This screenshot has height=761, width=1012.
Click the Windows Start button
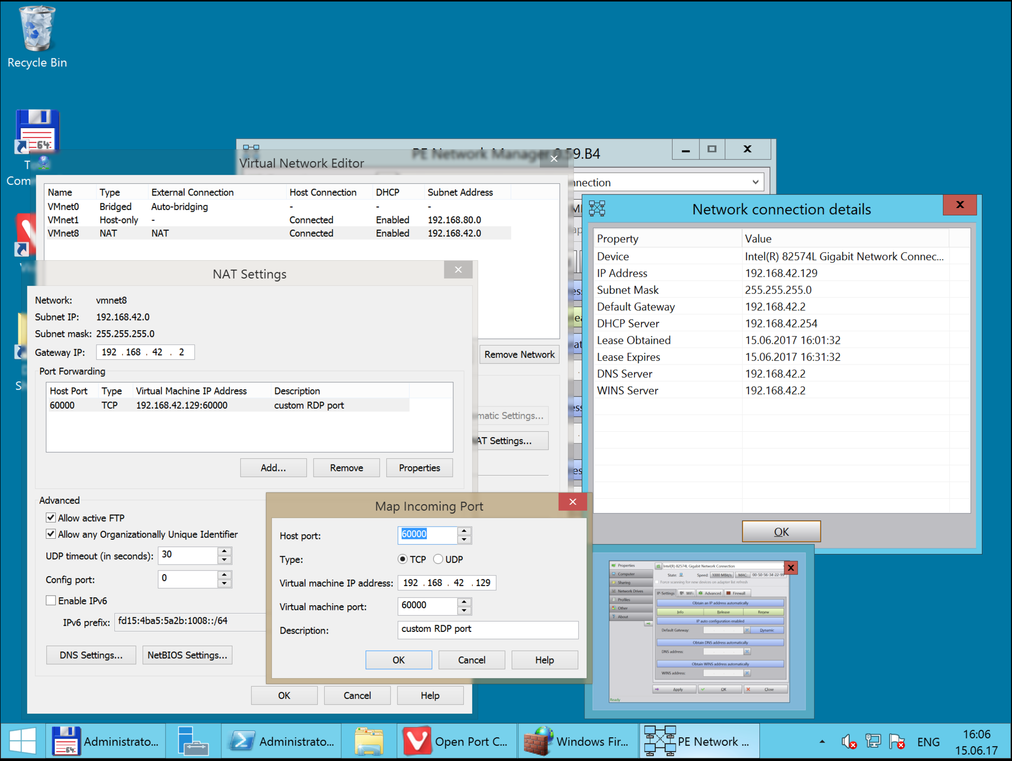(x=23, y=741)
